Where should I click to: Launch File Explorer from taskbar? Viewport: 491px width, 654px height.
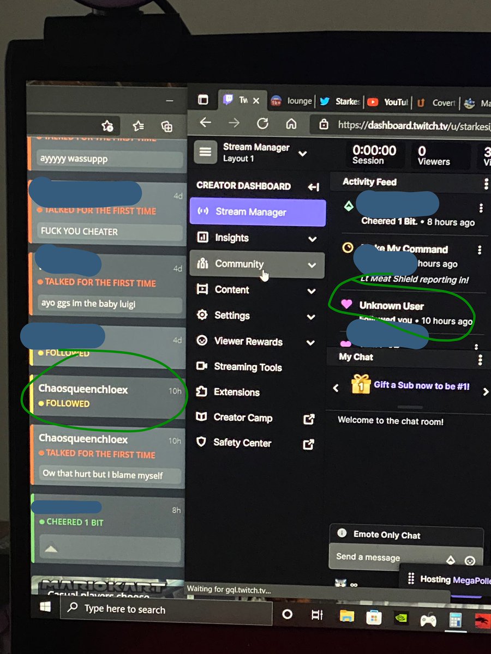[346, 616]
